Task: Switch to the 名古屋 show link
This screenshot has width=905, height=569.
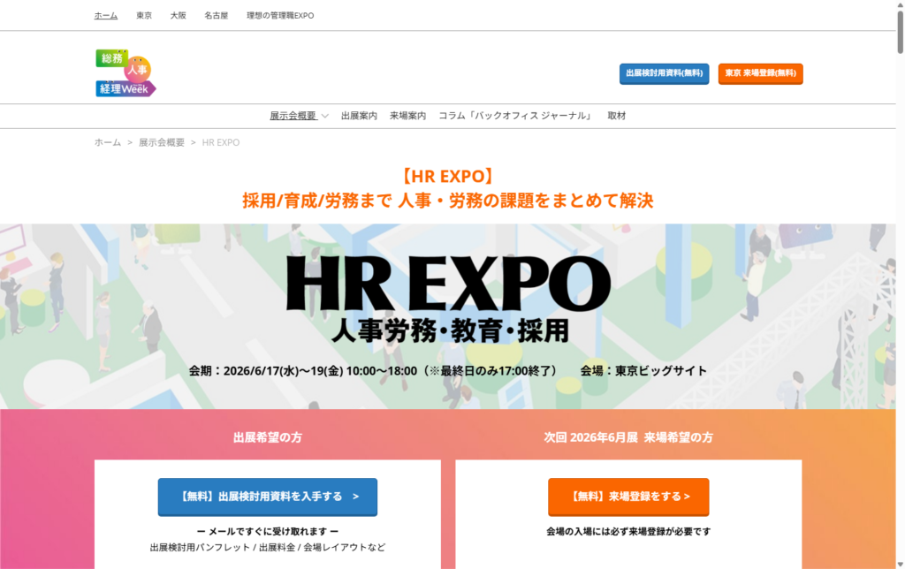Action: 216,15
